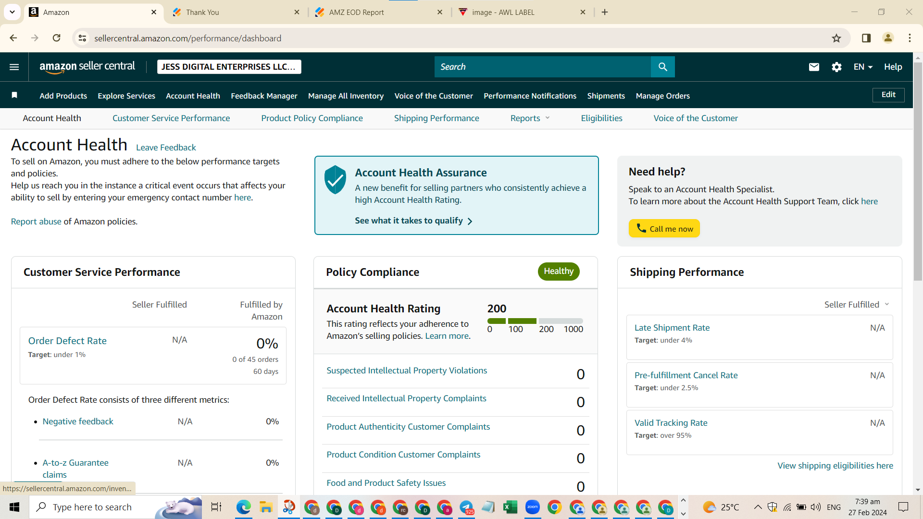Bookmark this page with the star icon

point(836,38)
